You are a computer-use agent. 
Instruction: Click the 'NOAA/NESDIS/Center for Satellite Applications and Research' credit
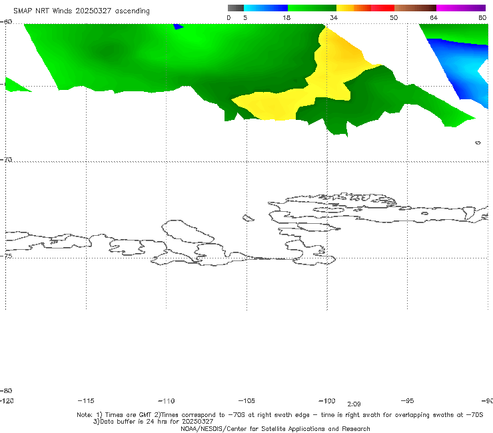275,428
